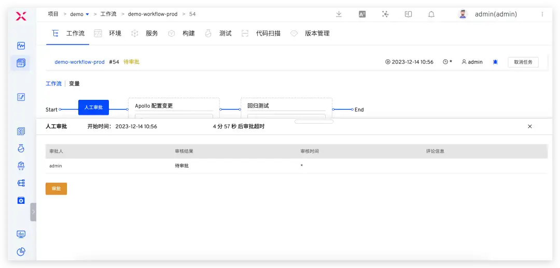
Task: Close the 人工审批 detail panel
Action: point(530,127)
